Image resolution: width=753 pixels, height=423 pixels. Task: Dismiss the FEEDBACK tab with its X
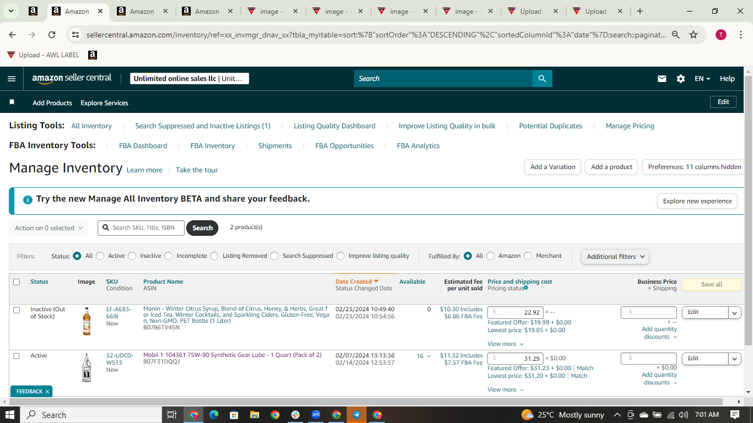click(47, 392)
